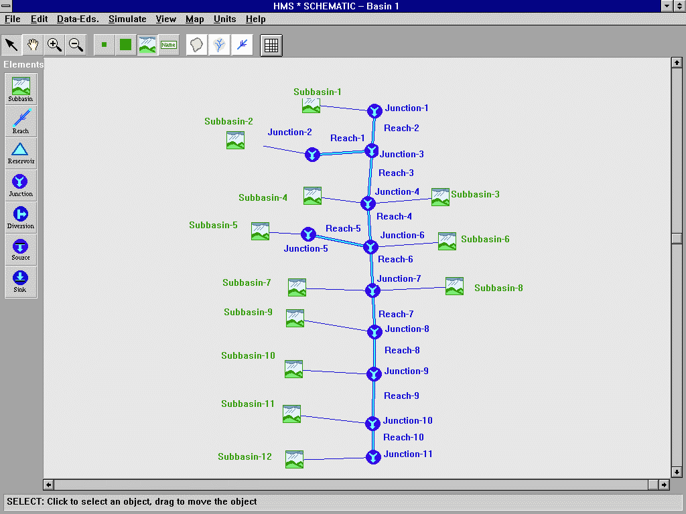686x514 pixels.
Task: Toggle the Name labels display button
Action: (x=169, y=45)
